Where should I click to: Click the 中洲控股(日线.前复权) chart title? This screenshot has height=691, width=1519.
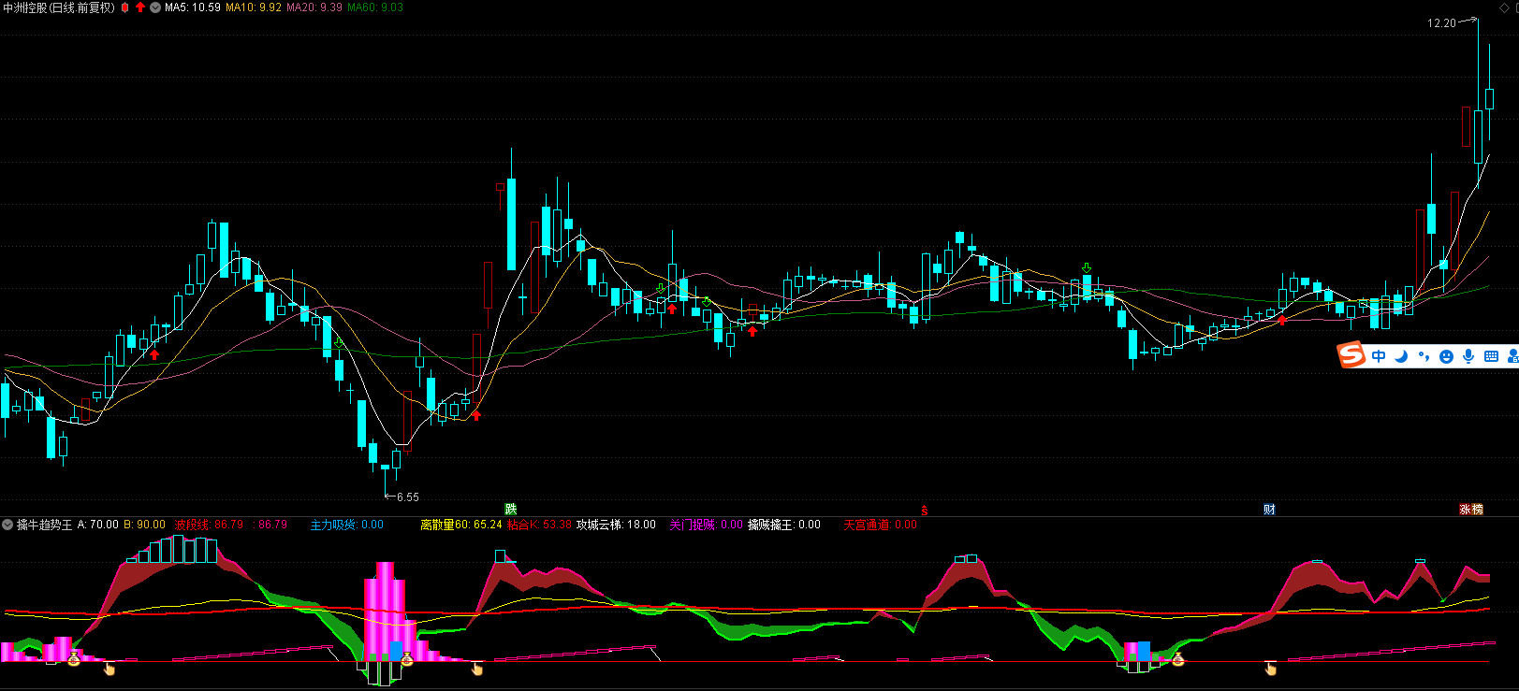click(x=59, y=7)
